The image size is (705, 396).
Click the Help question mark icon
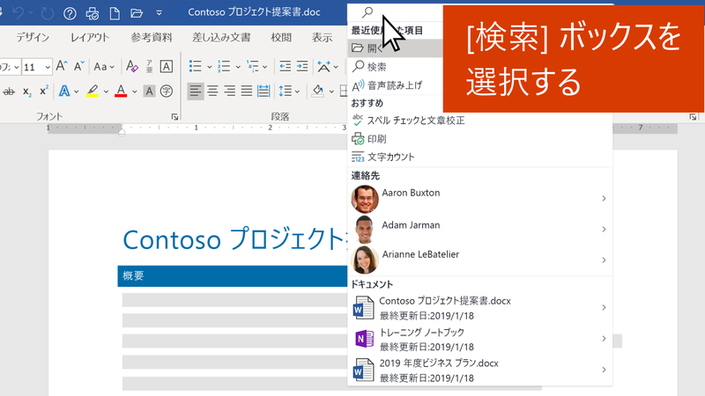click(70, 13)
